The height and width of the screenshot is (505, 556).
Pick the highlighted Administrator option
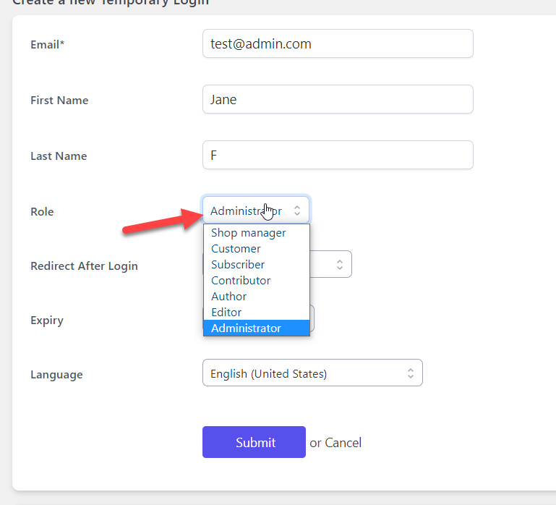[257, 328]
